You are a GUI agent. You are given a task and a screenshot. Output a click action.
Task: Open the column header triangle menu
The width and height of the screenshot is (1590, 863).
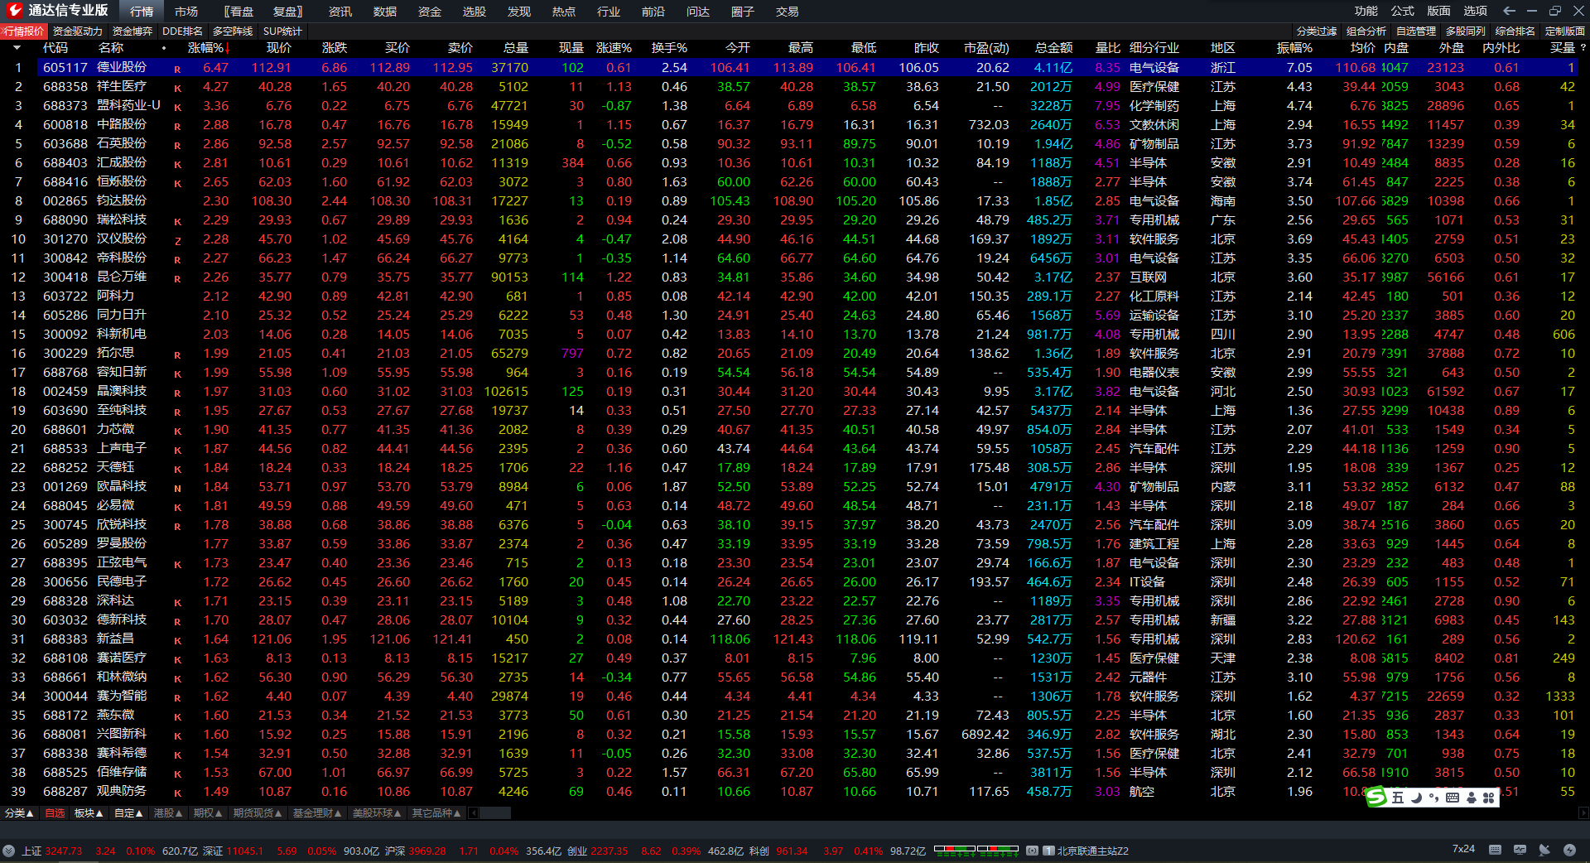[x=17, y=48]
